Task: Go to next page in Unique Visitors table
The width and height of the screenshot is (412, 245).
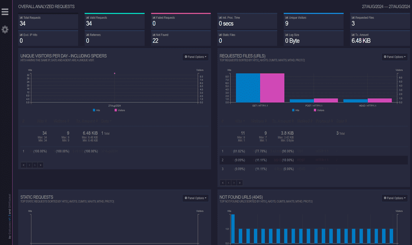Action: click(35, 165)
